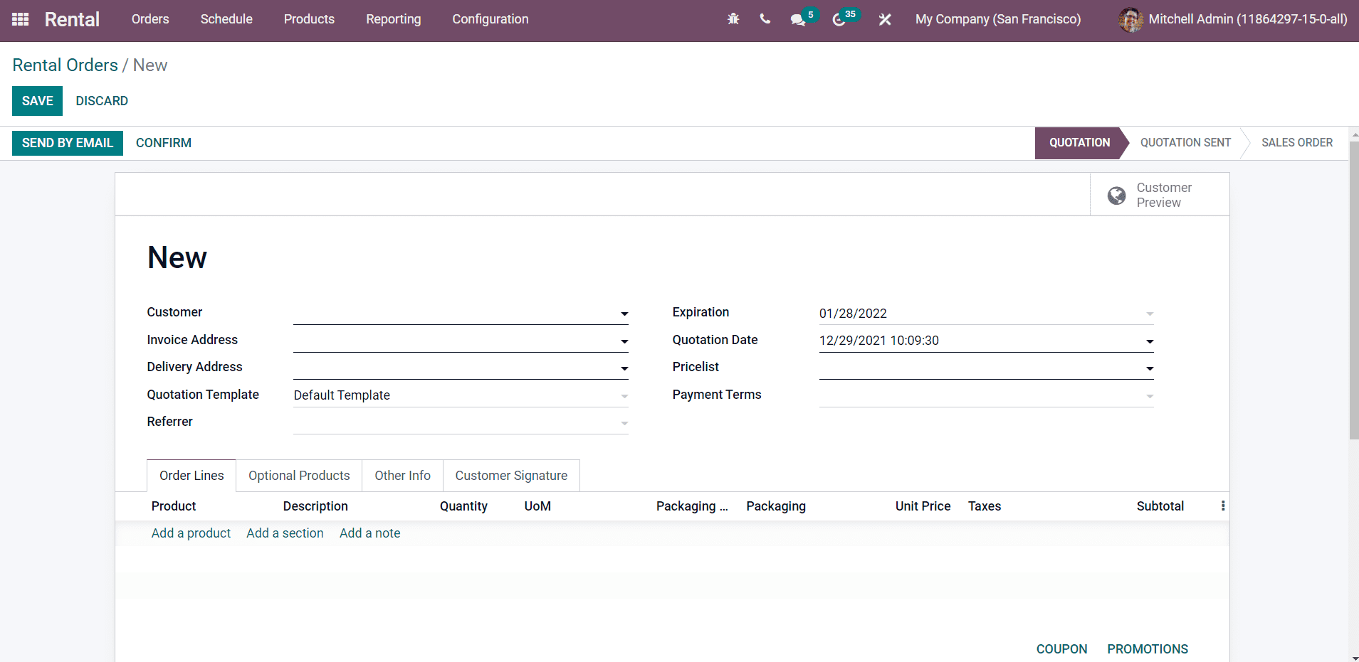Open the Reporting menu

coord(394,19)
